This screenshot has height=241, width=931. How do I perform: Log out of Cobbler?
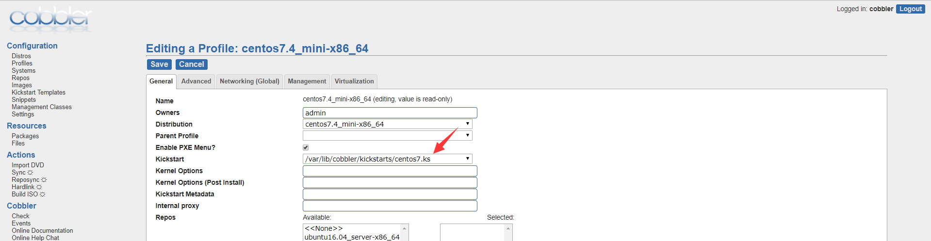(910, 9)
